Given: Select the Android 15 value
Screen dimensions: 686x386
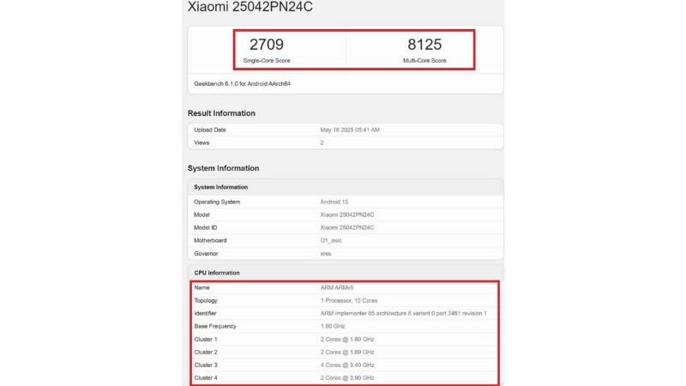Looking at the screenshot, I should click(x=334, y=202).
